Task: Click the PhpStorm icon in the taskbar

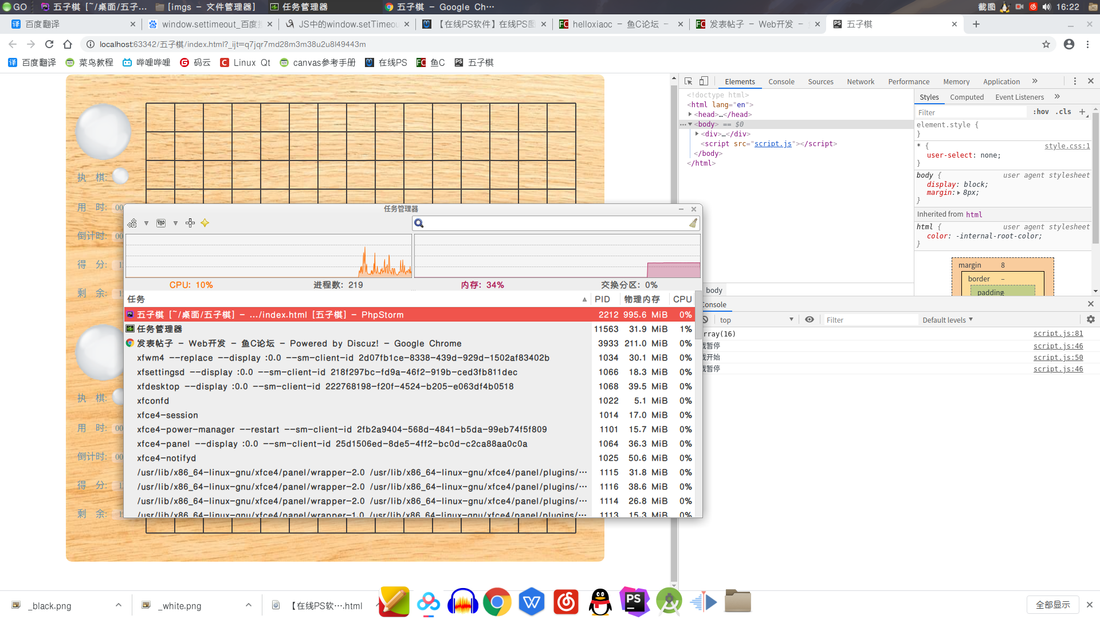Action: [634, 602]
